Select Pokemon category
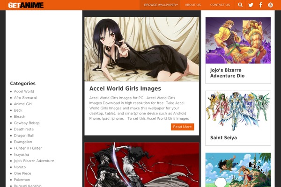 (x=22, y=180)
